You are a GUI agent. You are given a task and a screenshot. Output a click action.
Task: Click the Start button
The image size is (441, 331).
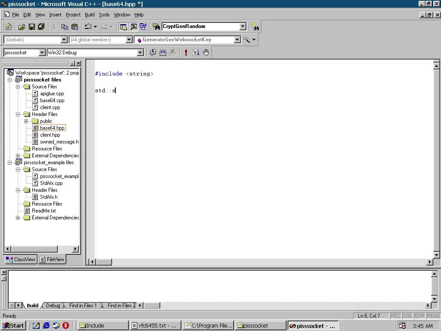13,326
